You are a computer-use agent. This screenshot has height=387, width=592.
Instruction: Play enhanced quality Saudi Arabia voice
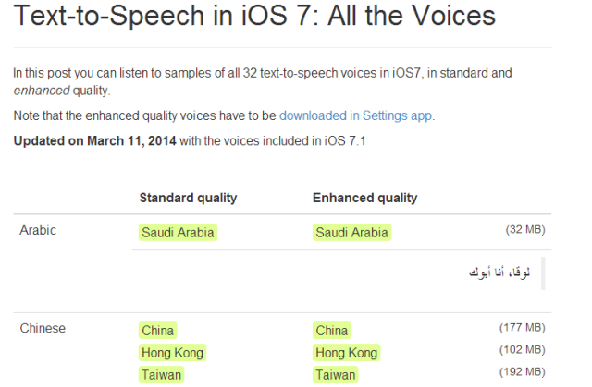pos(351,233)
